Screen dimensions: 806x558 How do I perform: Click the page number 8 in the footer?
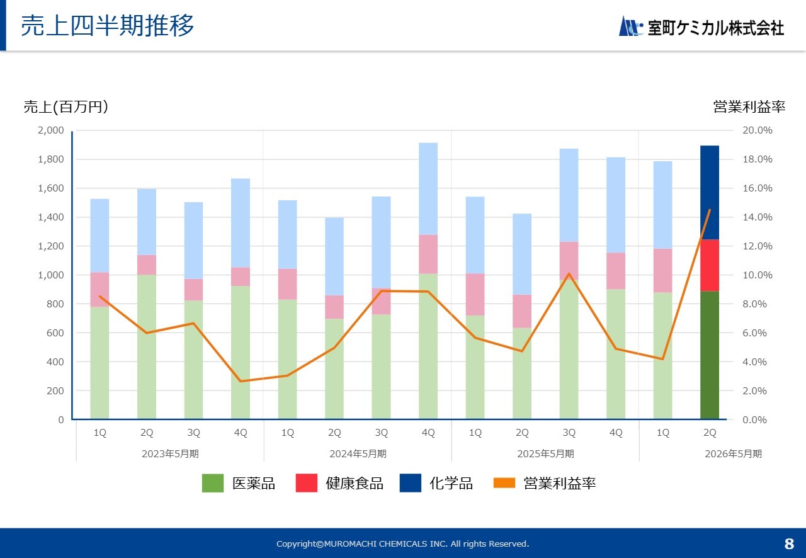pos(789,544)
